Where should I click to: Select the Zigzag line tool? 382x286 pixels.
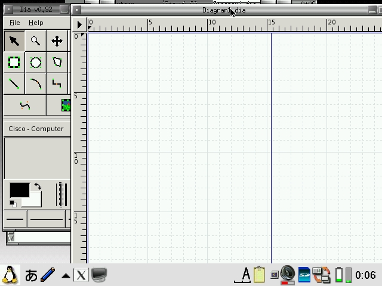pos(57,84)
